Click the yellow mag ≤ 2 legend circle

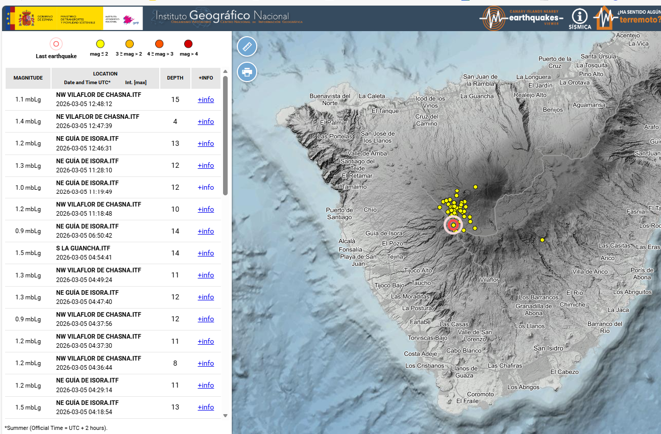(100, 44)
